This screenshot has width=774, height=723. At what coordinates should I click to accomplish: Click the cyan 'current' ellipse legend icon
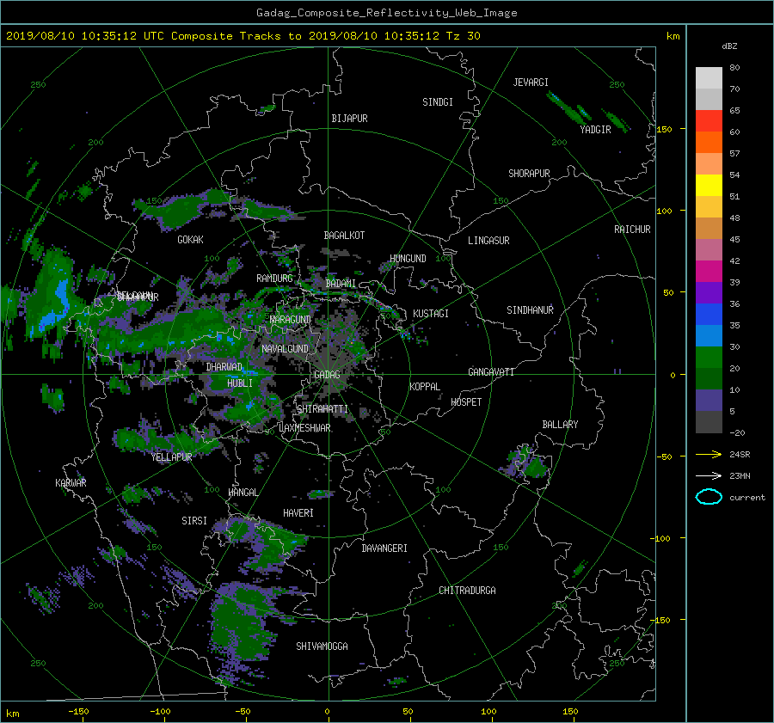(x=709, y=497)
